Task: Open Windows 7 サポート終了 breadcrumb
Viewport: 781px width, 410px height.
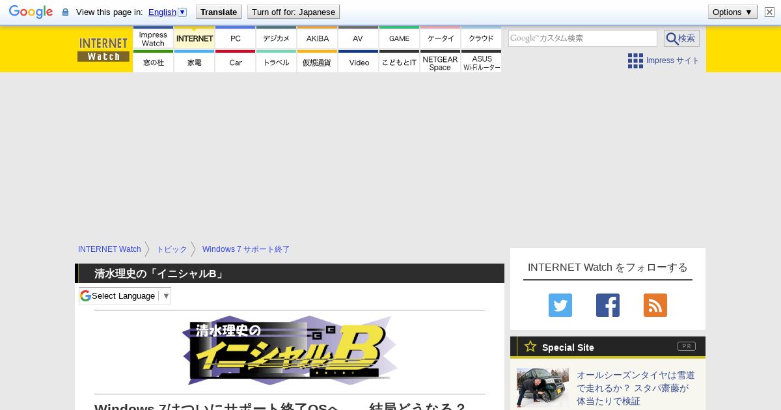Action: point(246,249)
